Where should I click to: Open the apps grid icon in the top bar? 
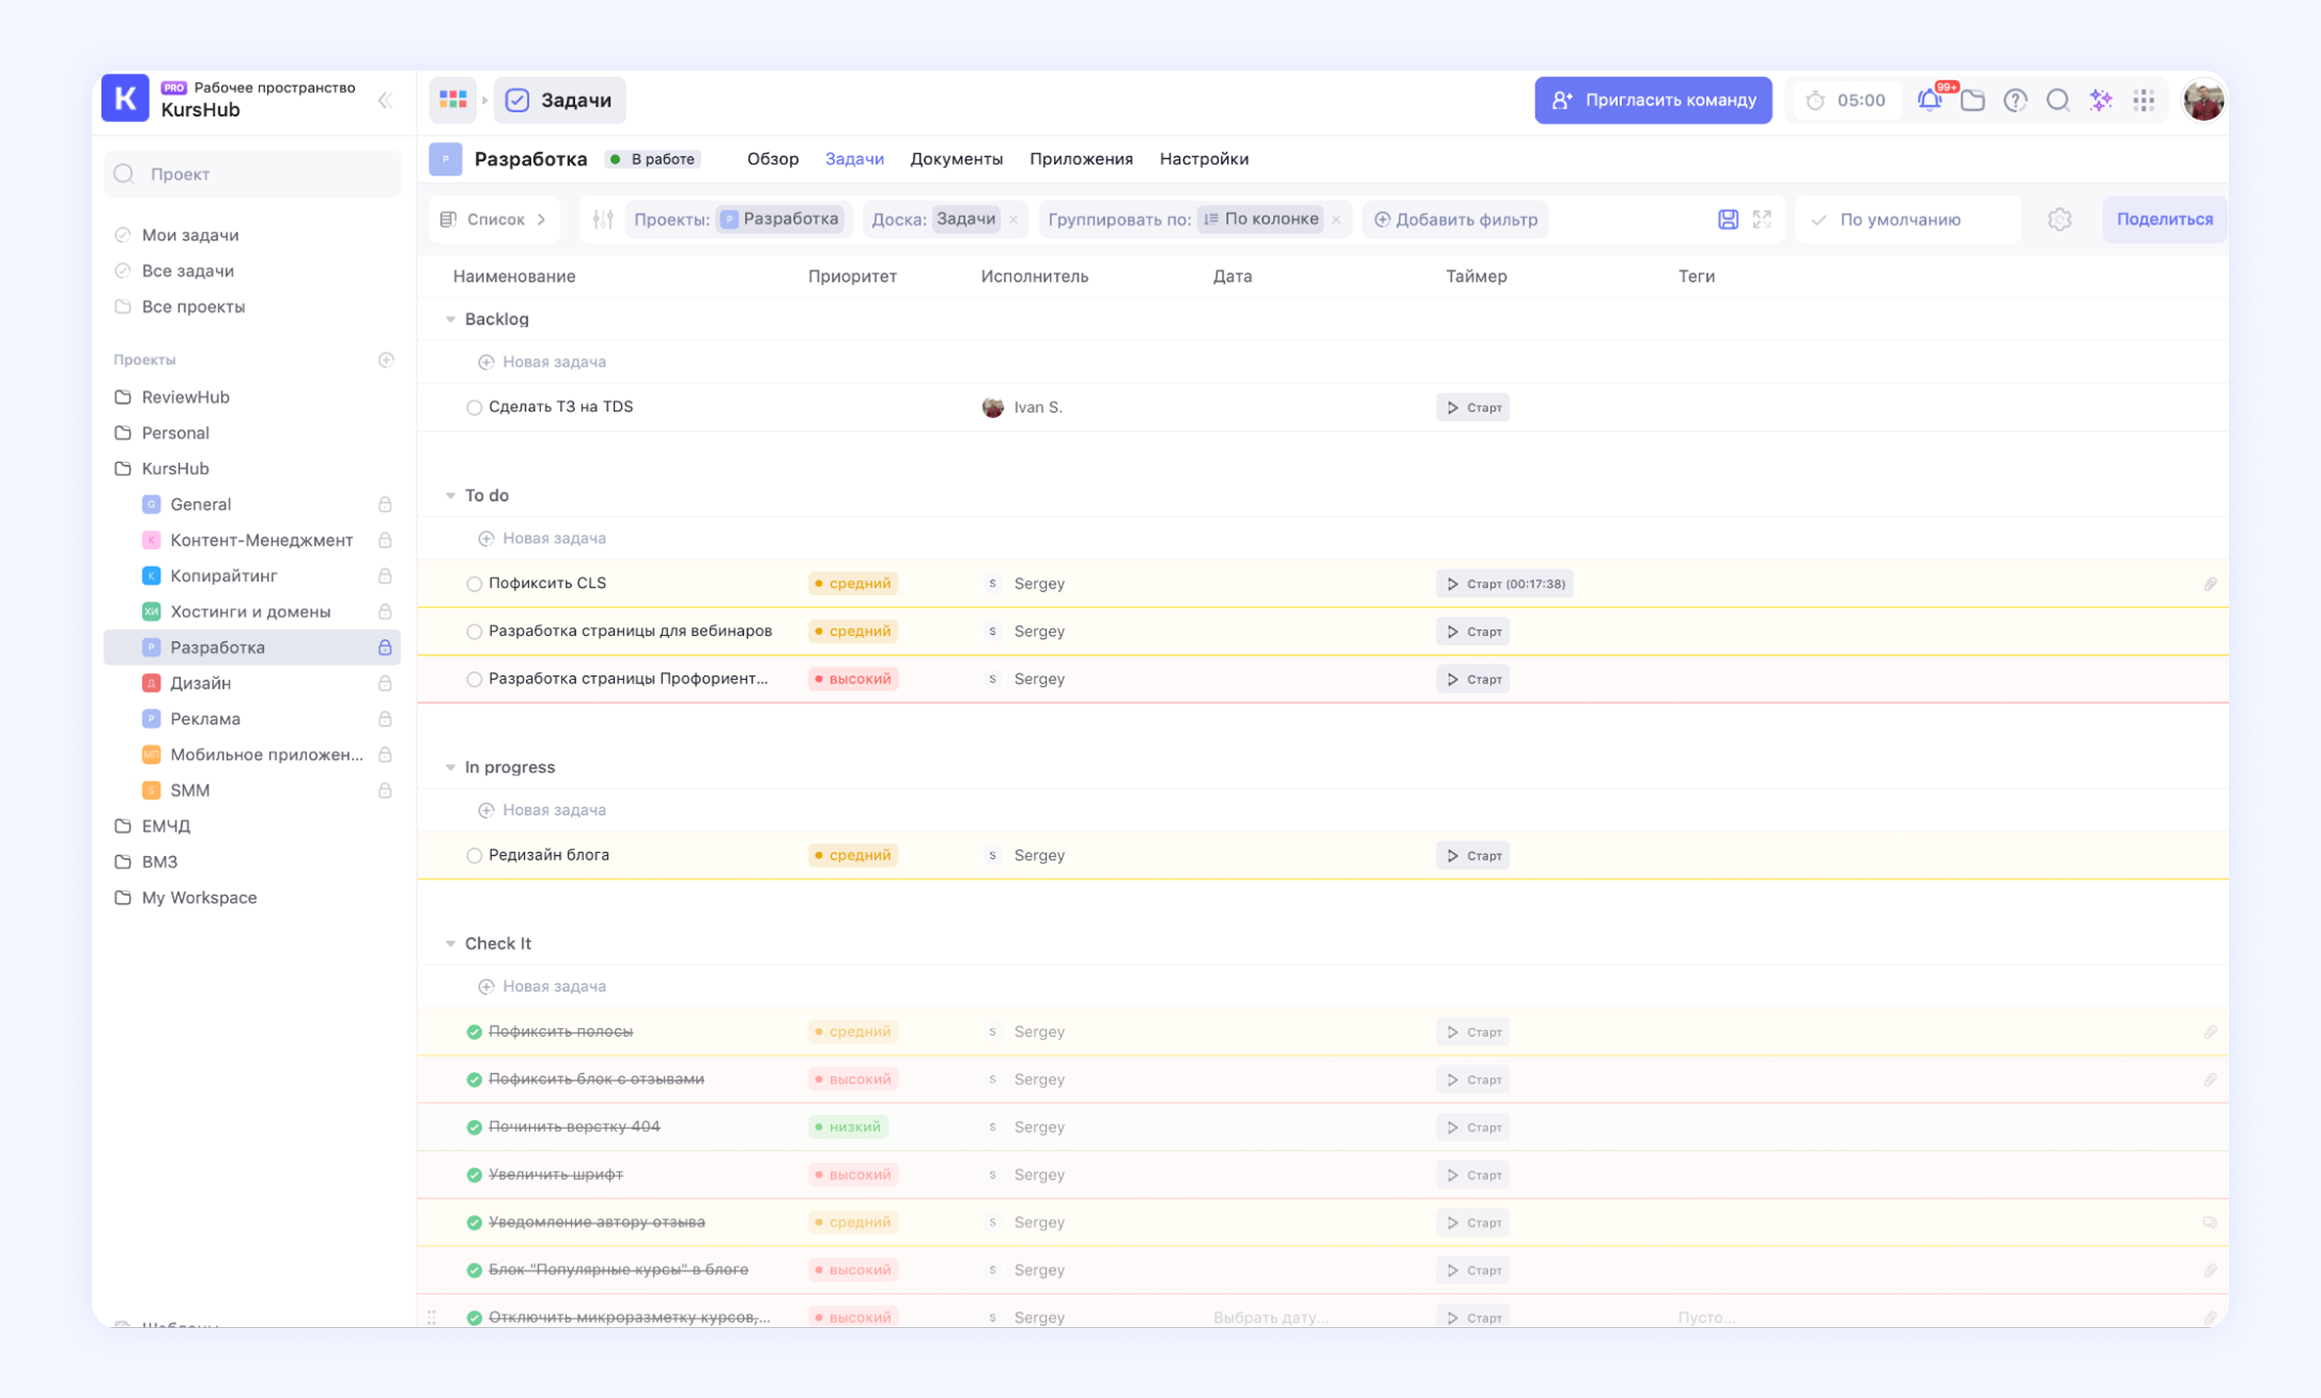pyautogui.click(x=2144, y=100)
